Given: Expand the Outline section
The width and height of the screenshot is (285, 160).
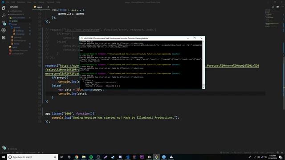Looking at the screenshot, I should point(13,149).
